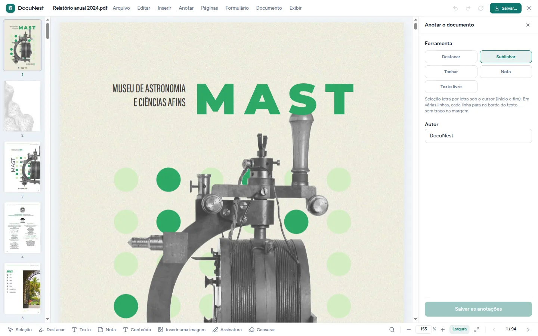538x336 pixels.
Task: Choose Sublinhar annotation tool
Action: [x=506, y=57]
